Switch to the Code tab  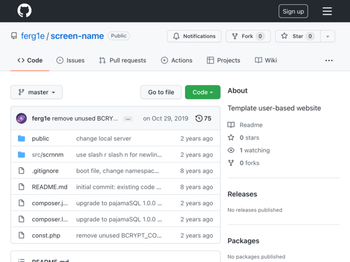point(30,61)
